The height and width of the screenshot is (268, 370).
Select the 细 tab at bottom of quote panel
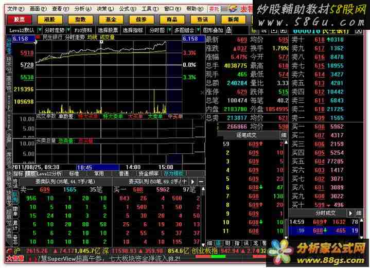(209, 243)
